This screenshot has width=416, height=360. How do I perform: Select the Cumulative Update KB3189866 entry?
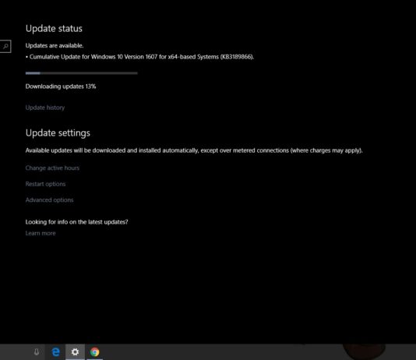point(139,57)
